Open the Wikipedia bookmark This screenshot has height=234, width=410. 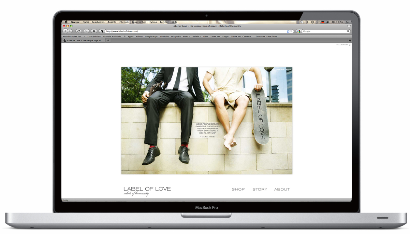[176, 37]
